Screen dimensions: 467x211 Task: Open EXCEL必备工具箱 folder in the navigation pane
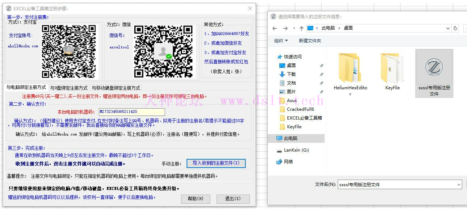coord(304,118)
